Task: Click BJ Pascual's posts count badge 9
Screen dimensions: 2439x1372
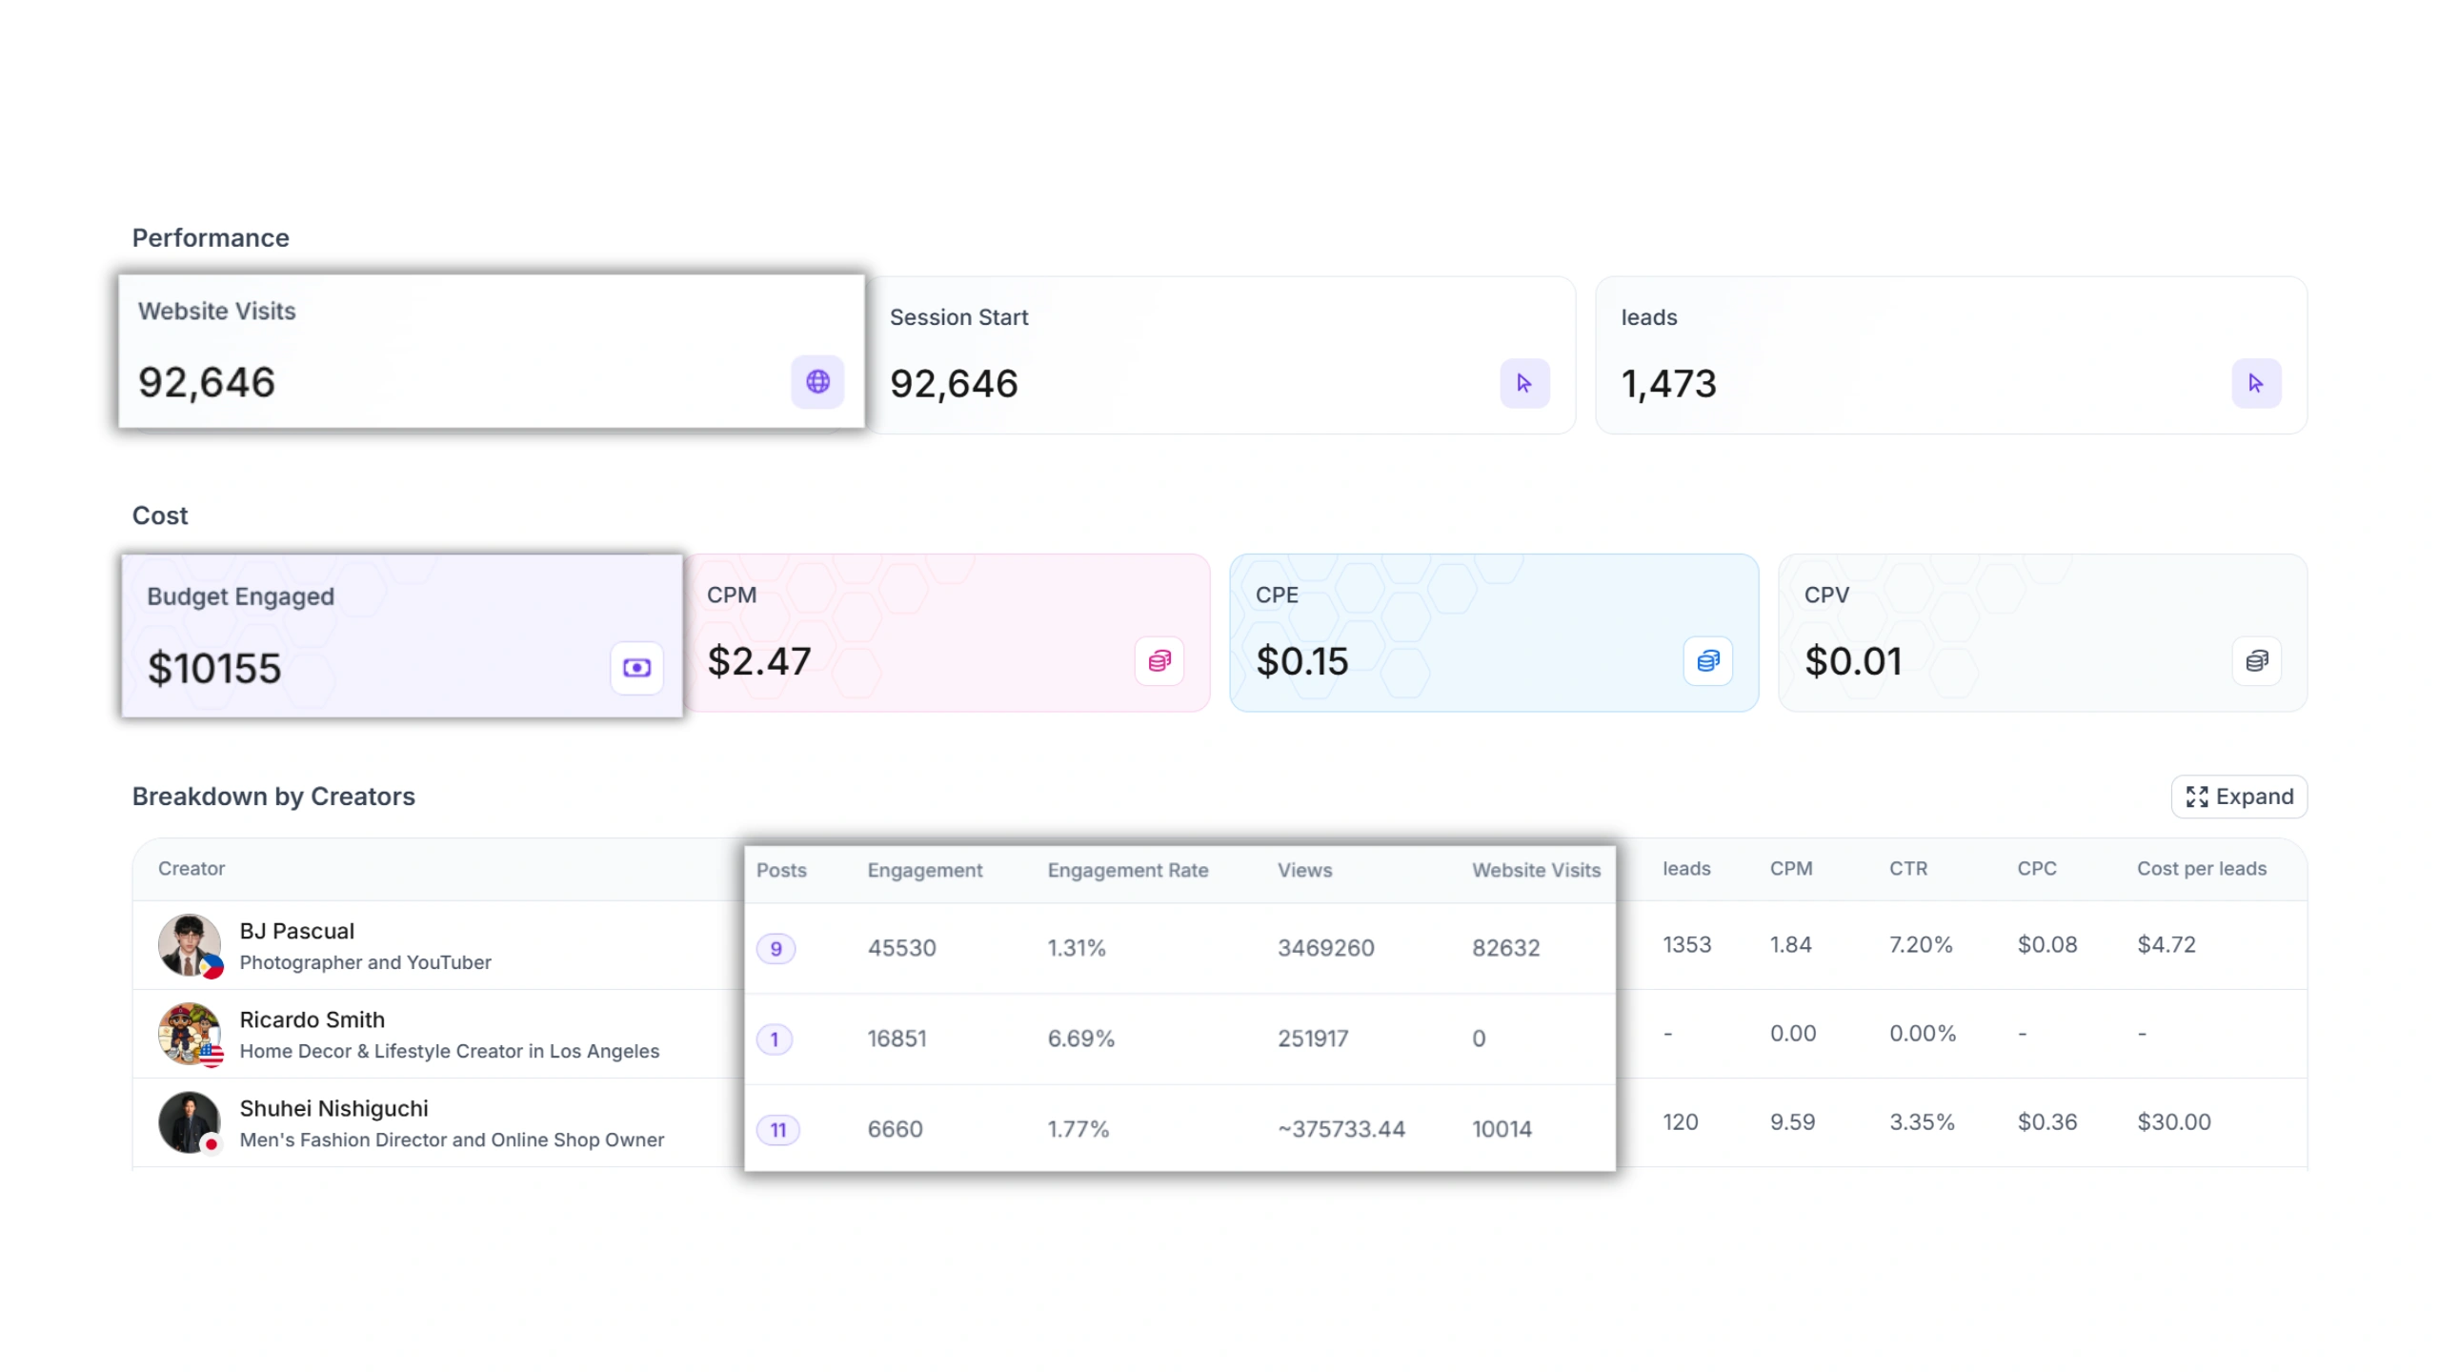Action: click(776, 949)
